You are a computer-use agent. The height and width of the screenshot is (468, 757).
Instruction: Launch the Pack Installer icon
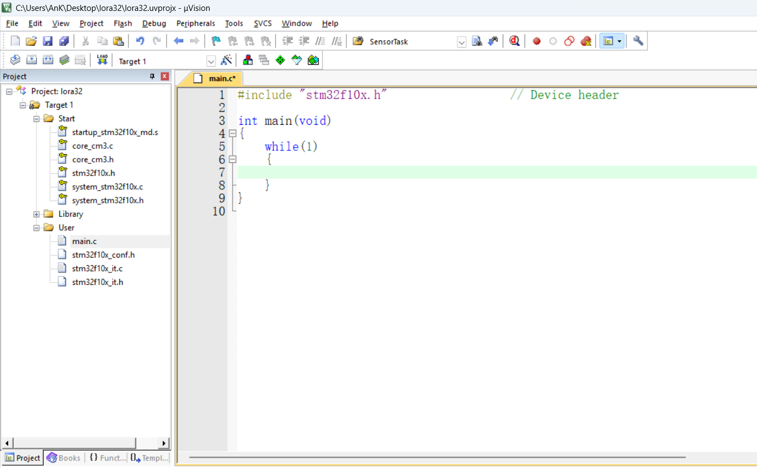pyautogui.click(x=313, y=60)
